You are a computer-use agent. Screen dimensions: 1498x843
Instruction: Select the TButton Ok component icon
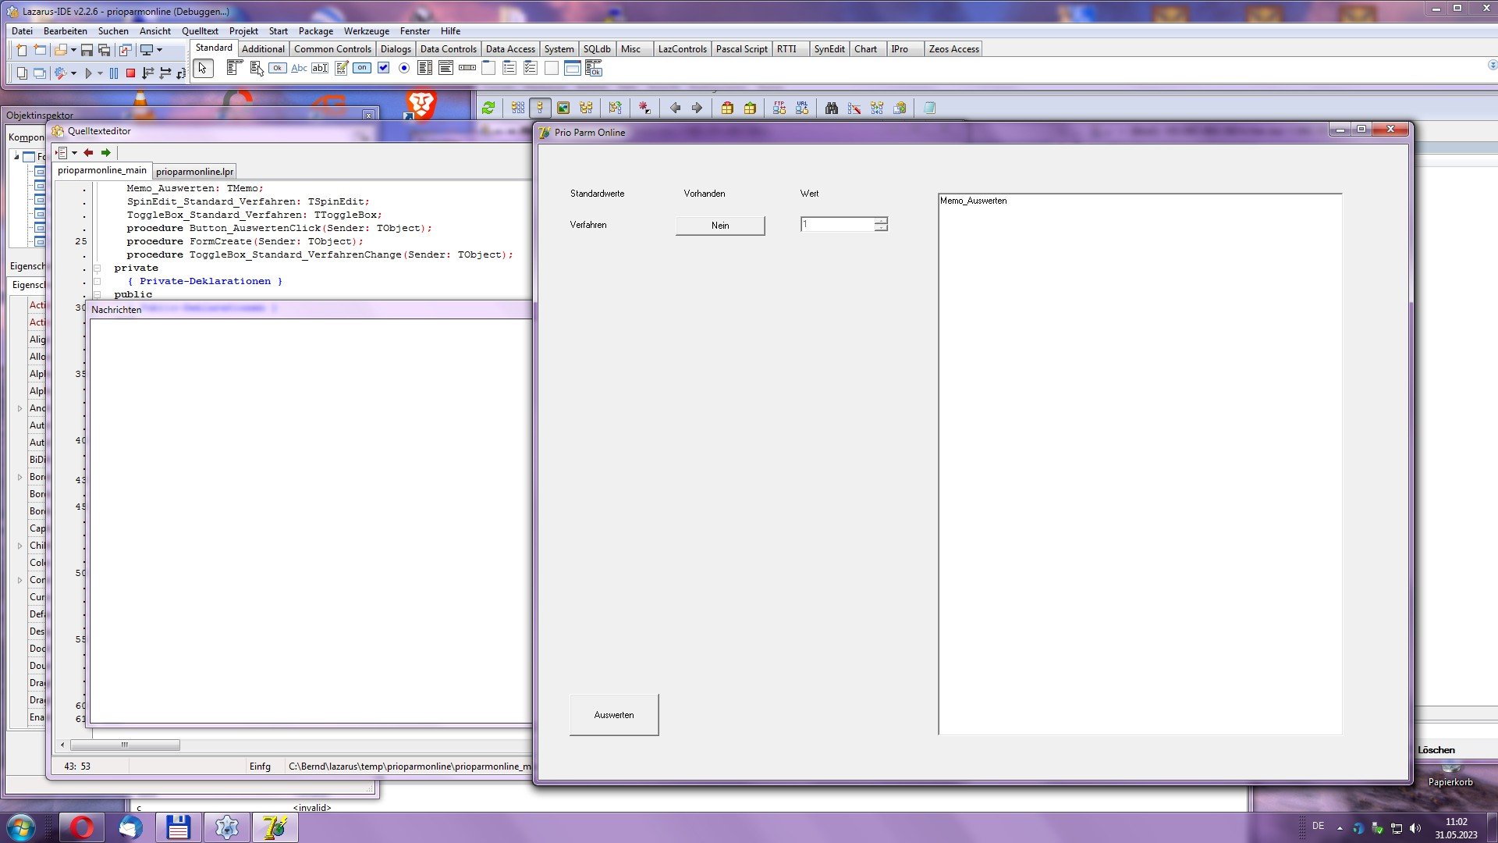pos(277,69)
